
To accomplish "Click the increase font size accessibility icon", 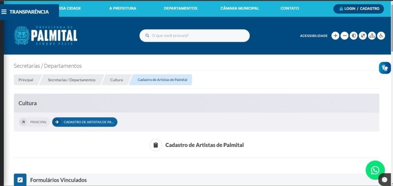I will click(335, 36).
